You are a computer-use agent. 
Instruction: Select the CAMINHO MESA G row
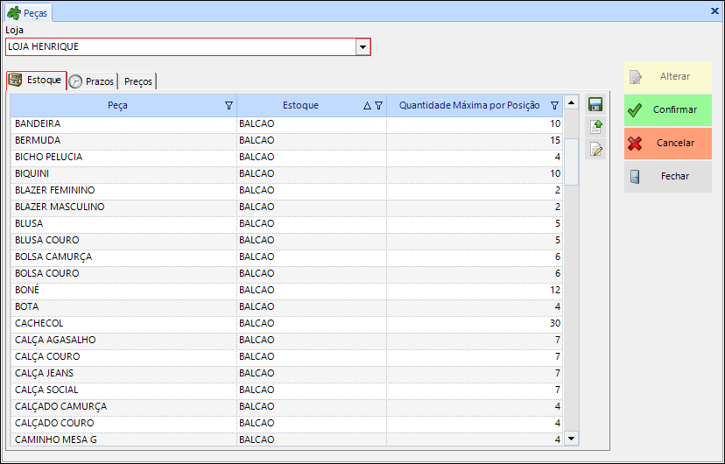click(286, 439)
